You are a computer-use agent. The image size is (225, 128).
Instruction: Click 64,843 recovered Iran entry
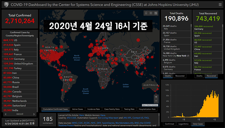click(208, 55)
